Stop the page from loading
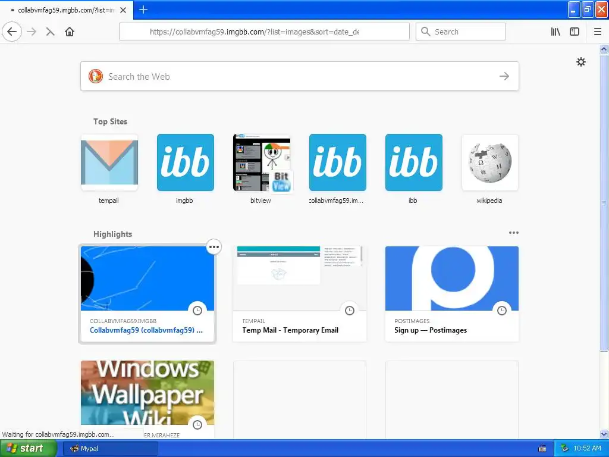609x457 pixels. tap(50, 32)
